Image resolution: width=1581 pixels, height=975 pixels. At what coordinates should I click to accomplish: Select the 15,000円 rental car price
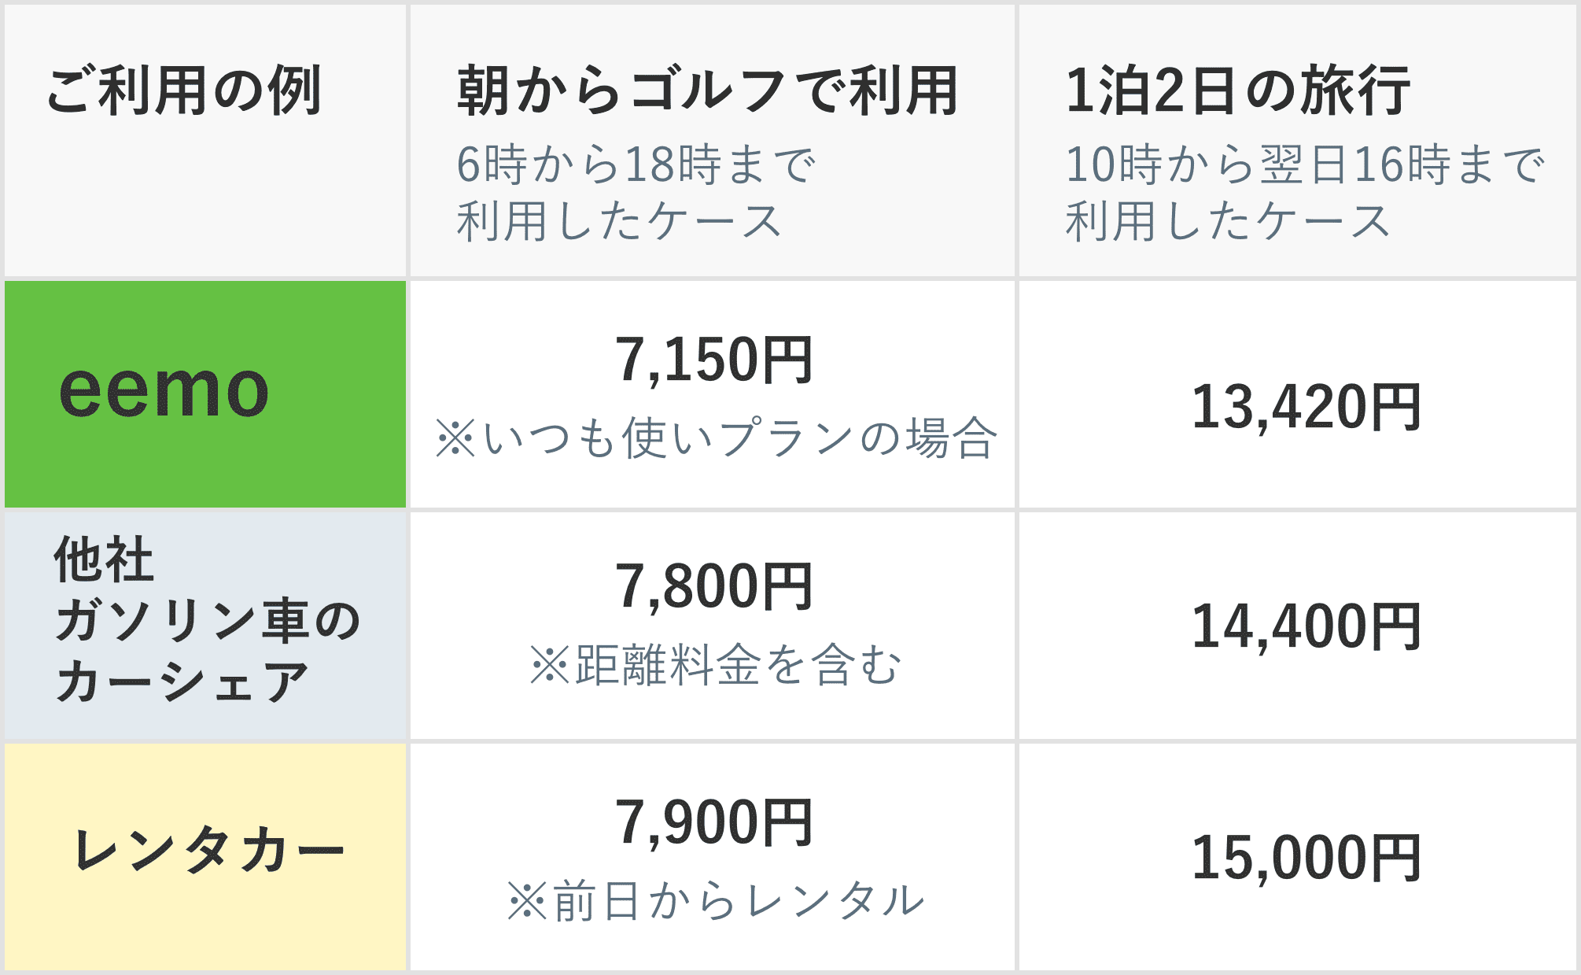[1306, 857]
